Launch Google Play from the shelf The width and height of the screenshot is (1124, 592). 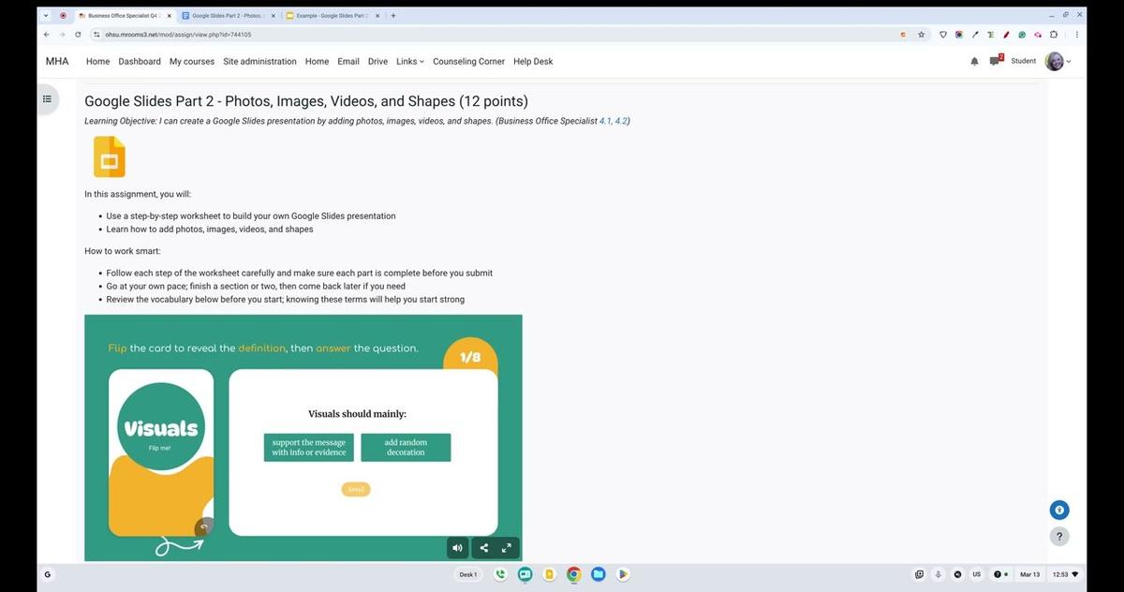click(622, 574)
